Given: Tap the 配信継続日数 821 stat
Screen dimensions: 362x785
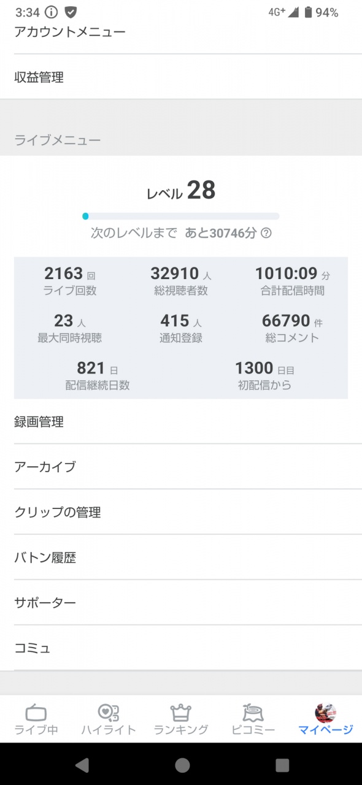Looking at the screenshot, I should (98, 375).
